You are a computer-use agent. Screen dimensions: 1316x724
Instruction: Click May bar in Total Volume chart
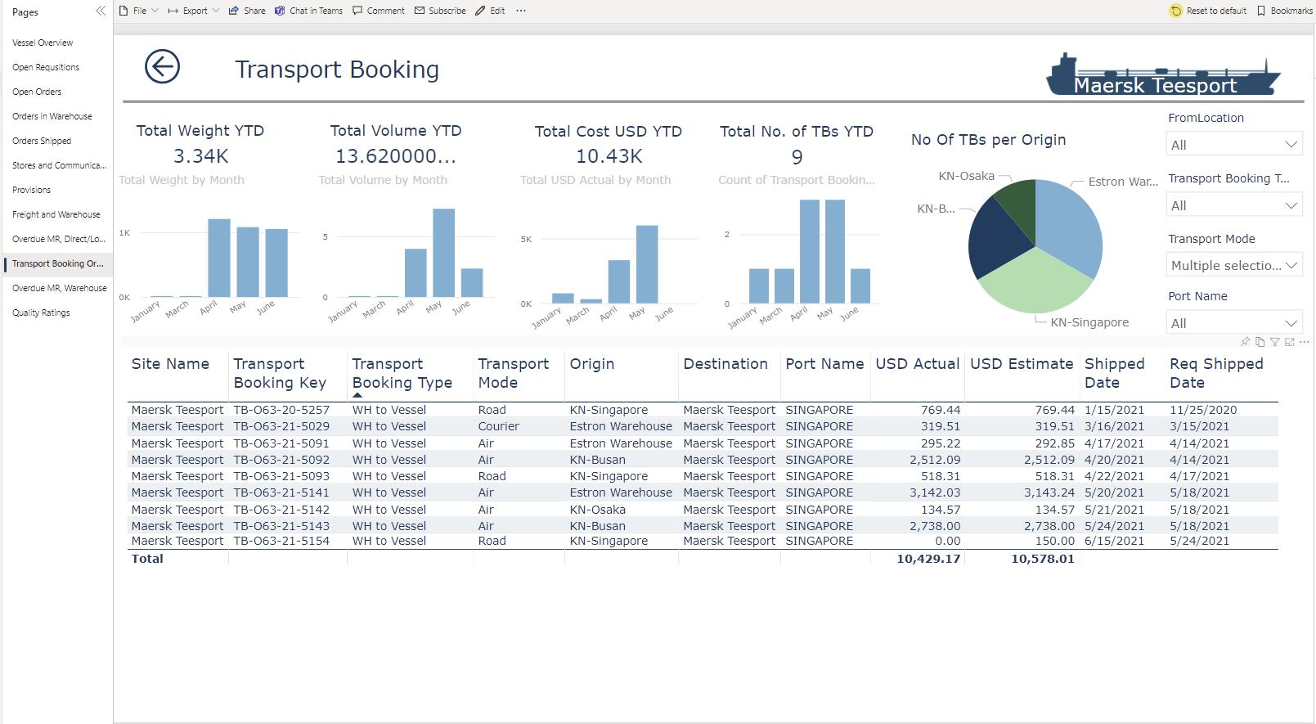(x=444, y=253)
